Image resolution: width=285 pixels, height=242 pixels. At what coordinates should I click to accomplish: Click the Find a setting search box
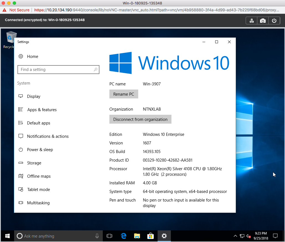pos(58,70)
